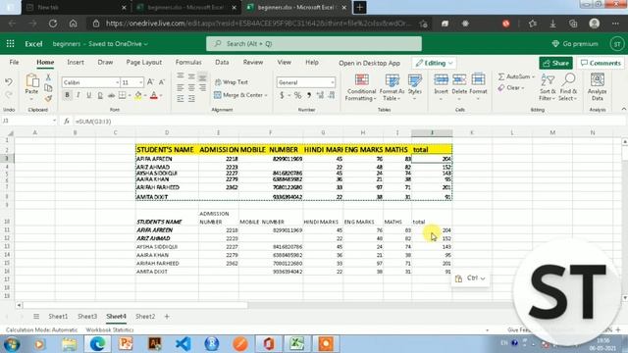Click the green Share button
The width and height of the screenshot is (628, 353).
click(x=556, y=63)
